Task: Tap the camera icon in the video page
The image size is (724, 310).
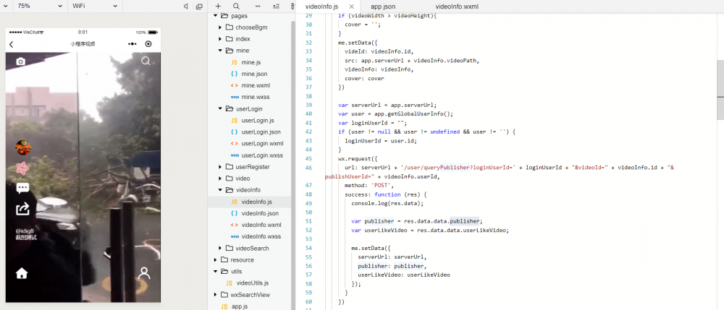Action: pyautogui.click(x=21, y=61)
